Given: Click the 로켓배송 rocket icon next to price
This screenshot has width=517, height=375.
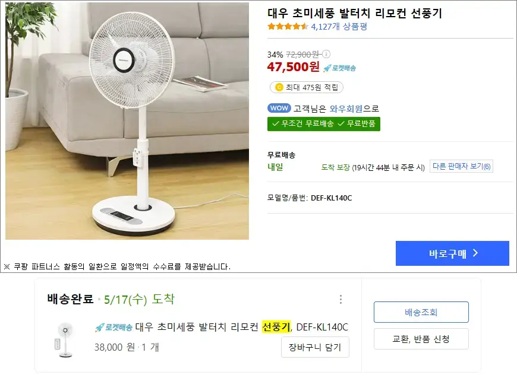Looking at the screenshot, I should coord(327,68).
